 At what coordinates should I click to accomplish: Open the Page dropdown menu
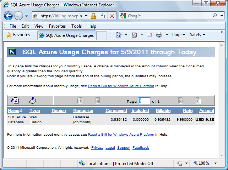coord(179,35)
